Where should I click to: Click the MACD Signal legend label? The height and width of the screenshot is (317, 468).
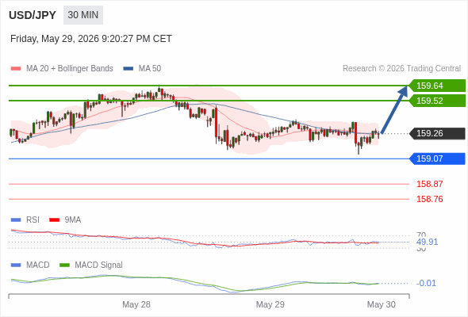pos(99,265)
